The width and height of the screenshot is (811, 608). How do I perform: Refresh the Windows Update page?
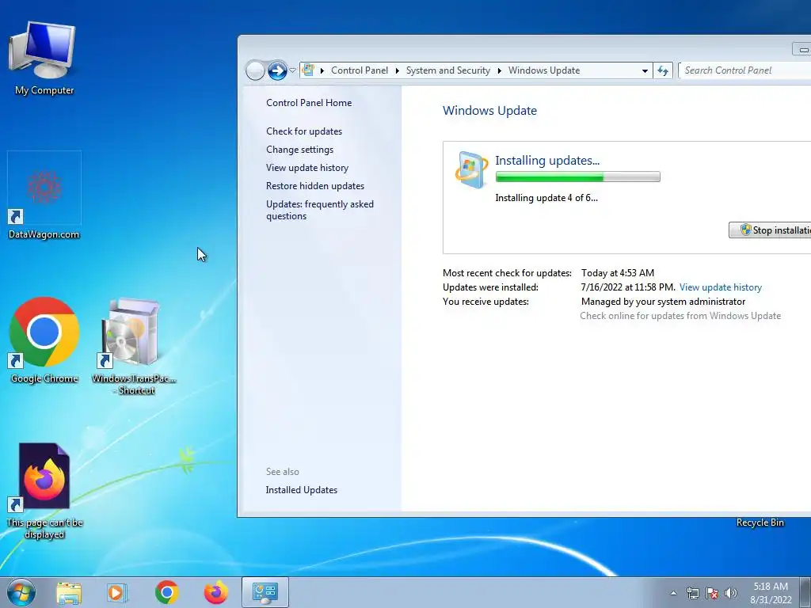[x=663, y=70]
